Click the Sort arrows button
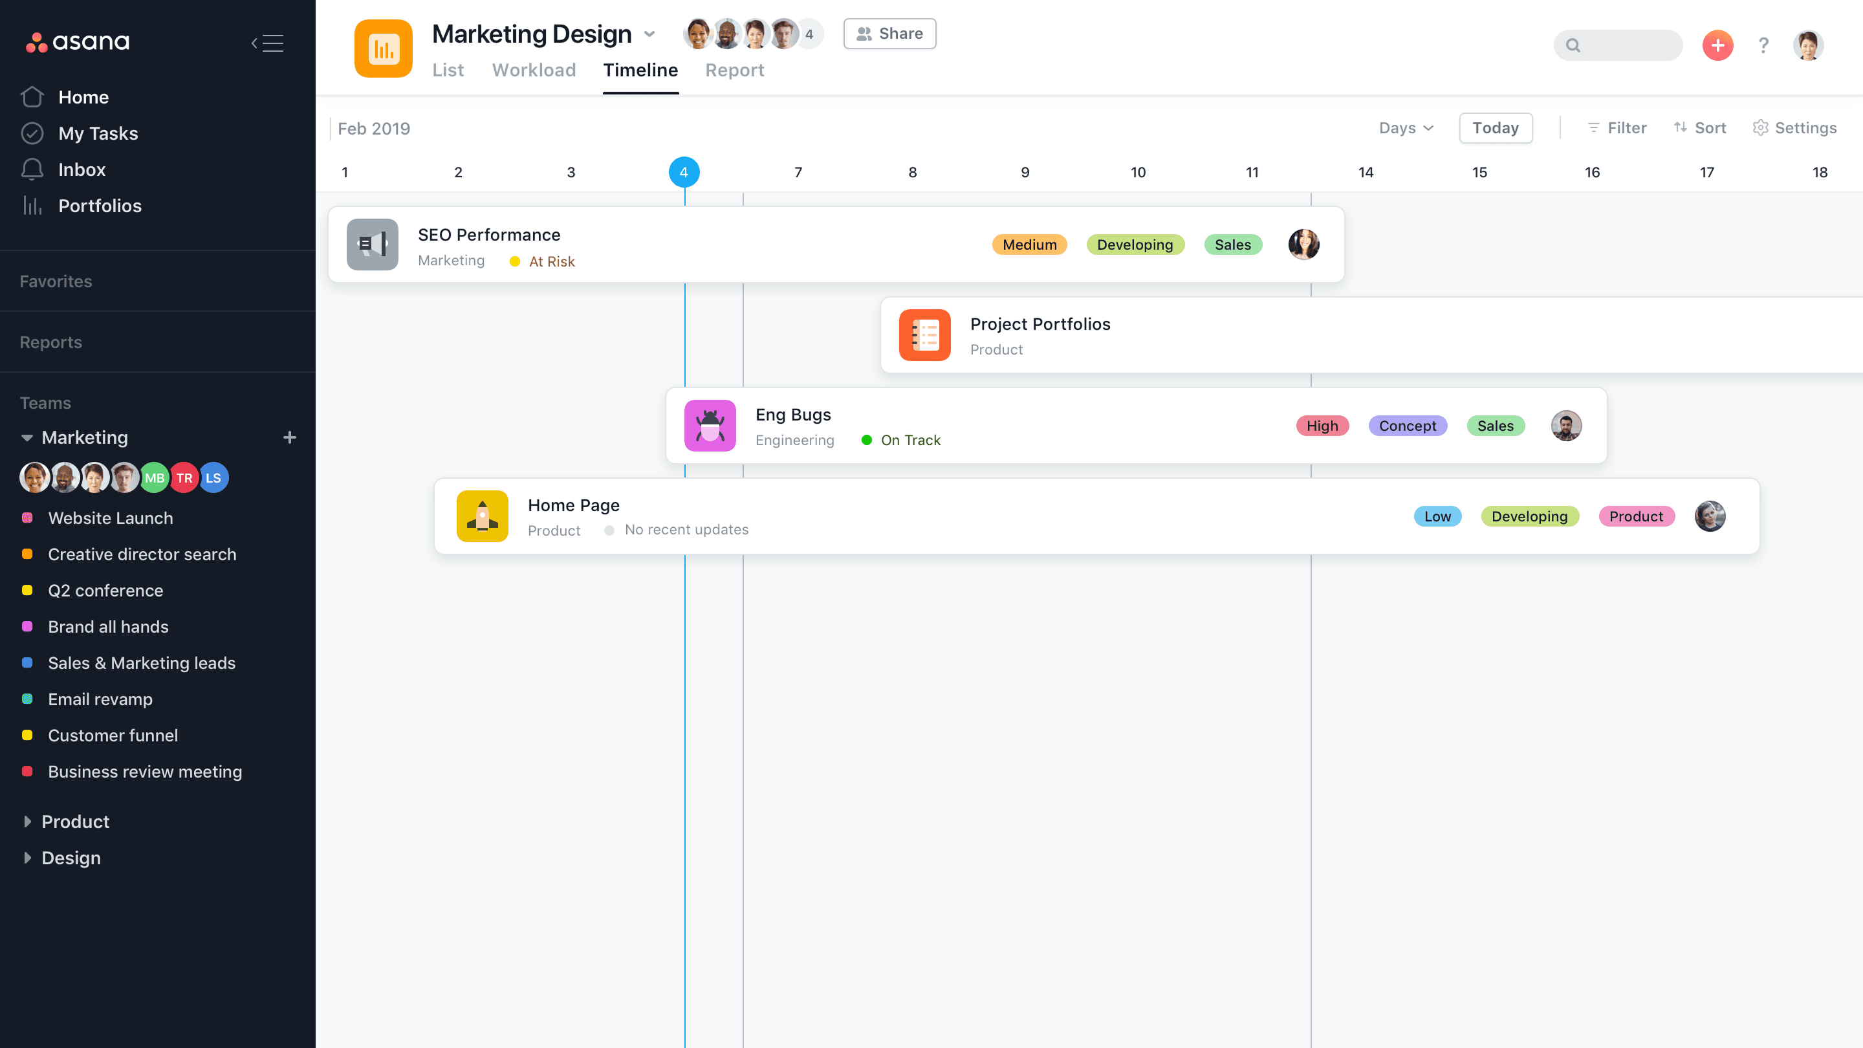The height and width of the screenshot is (1048, 1863). 1699,128
